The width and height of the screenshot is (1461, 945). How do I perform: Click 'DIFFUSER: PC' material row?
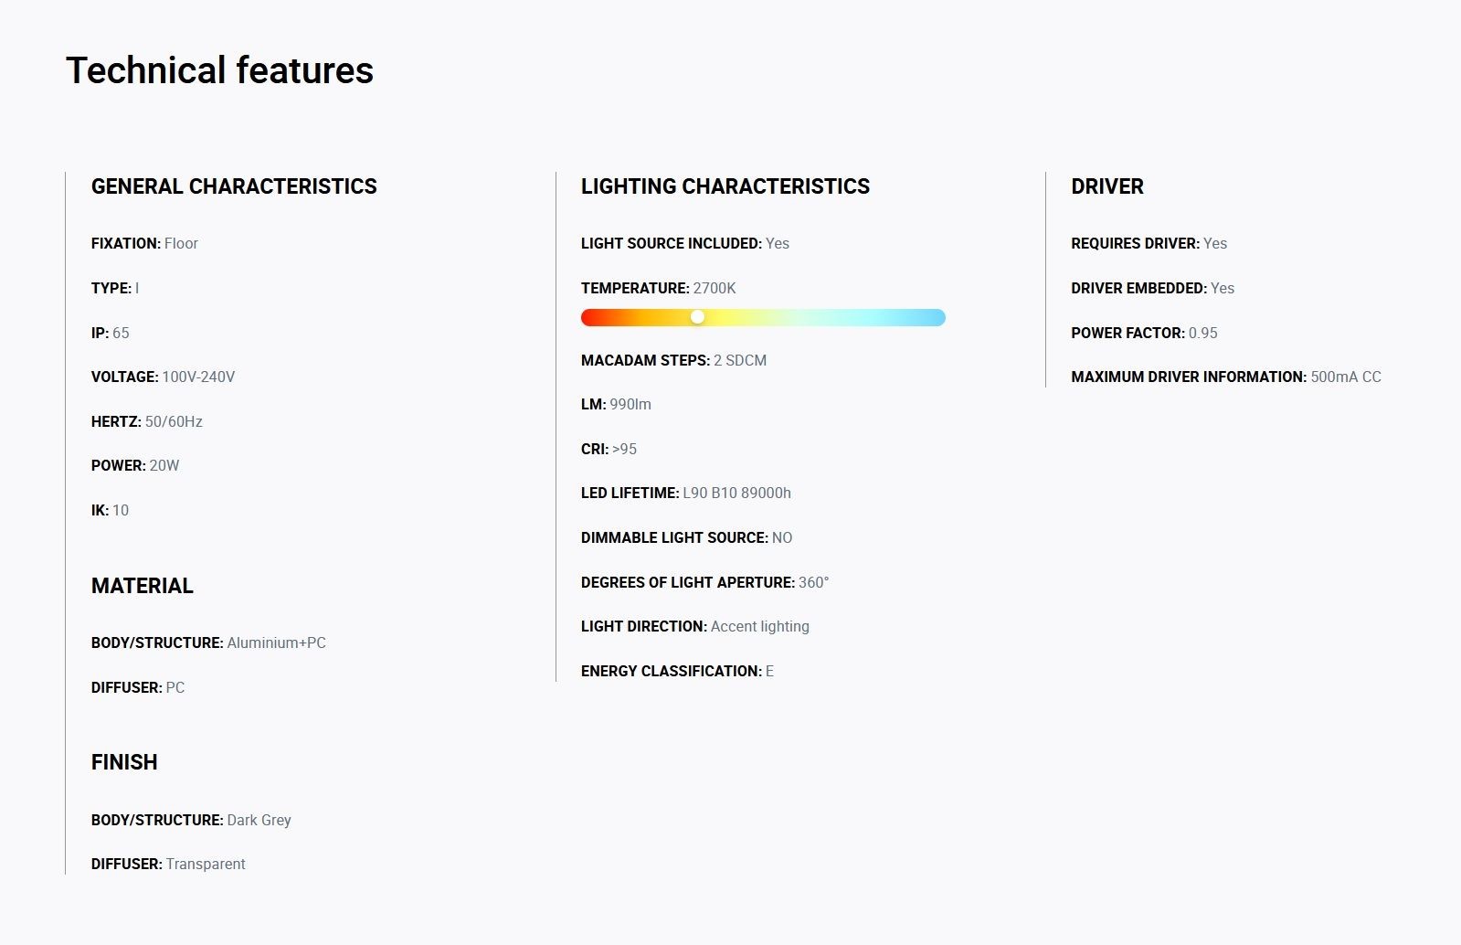click(138, 687)
